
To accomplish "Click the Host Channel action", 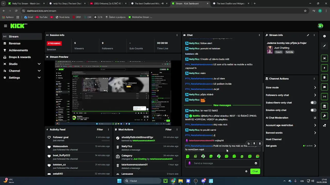I will (274, 139).
